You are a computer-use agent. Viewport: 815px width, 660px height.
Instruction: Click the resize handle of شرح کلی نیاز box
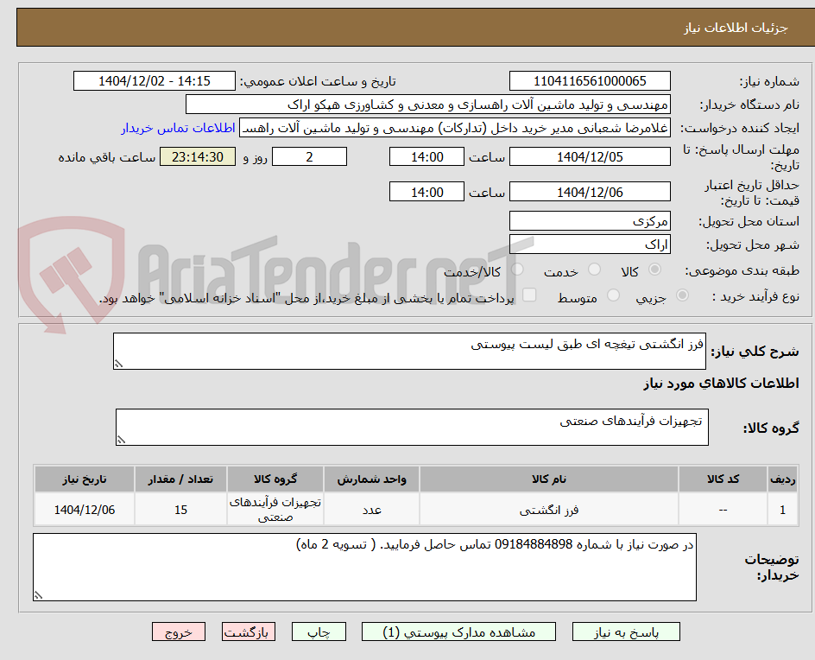pyautogui.click(x=118, y=364)
